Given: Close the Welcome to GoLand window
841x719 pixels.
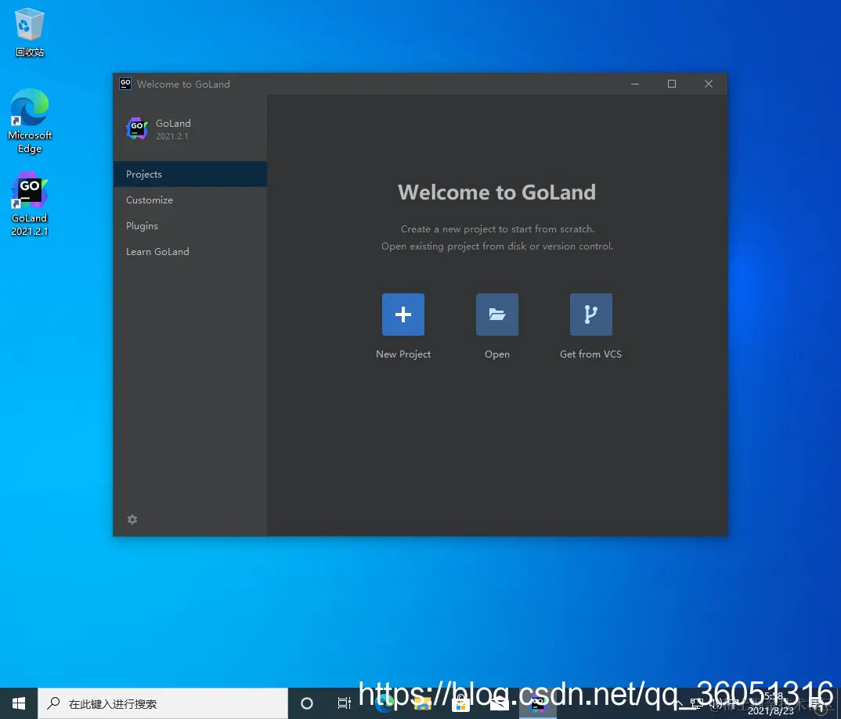Looking at the screenshot, I should point(709,84).
